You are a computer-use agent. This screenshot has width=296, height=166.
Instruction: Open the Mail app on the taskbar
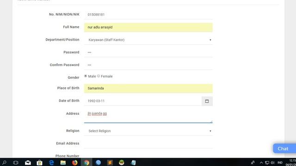point(28,162)
